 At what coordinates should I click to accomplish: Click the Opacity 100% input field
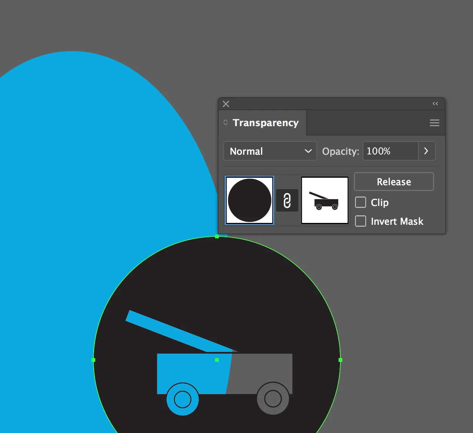click(391, 151)
